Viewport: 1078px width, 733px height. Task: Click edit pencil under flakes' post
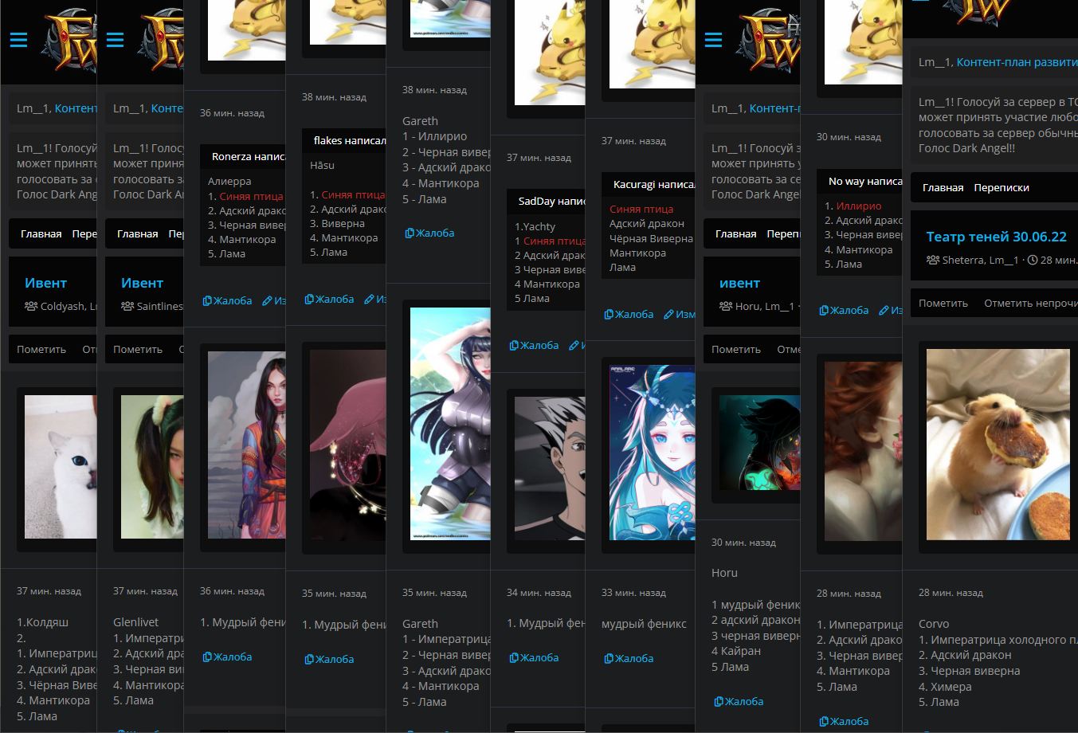tap(369, 299)
